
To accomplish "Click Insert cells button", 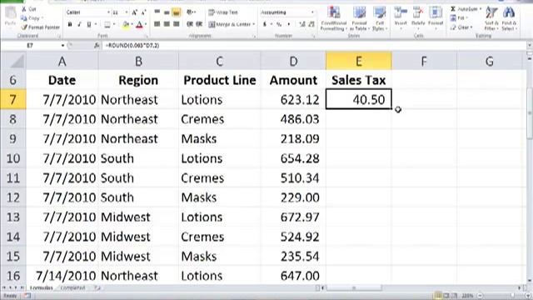I will (401, 17).
